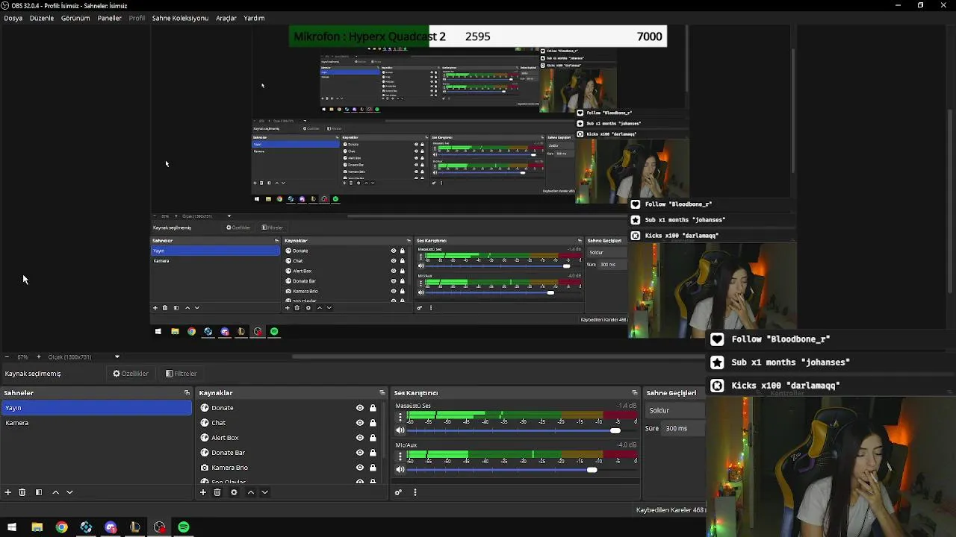Click the browser icon beside Donate source
This screenshot has width=956, height=537.
point(205,408)
